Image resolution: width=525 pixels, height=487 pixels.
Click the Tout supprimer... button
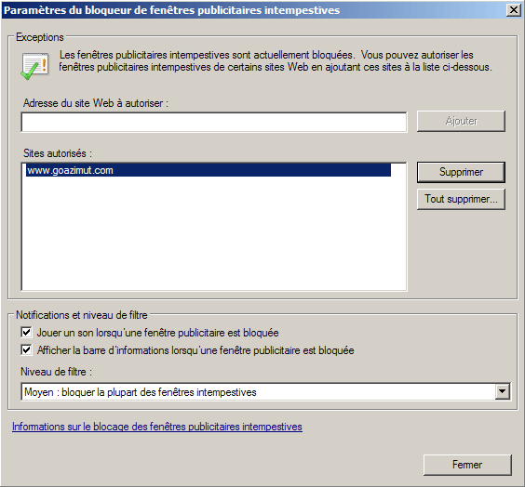pyautogui.click(x=461, y=199)
